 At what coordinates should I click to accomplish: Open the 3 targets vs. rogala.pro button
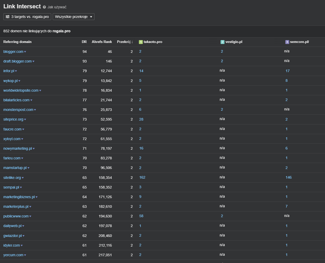(x=27, y=17)
